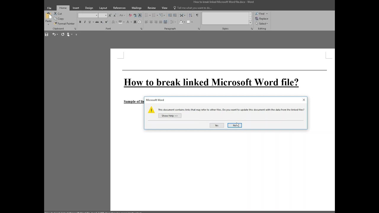379x213 pixels.
Task: Click the Asian Layout icon
Action: [x=182, y=15]
